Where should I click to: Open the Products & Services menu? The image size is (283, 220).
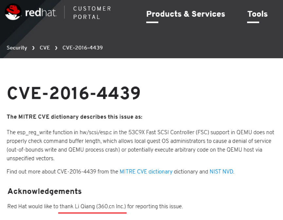point(186,14)
